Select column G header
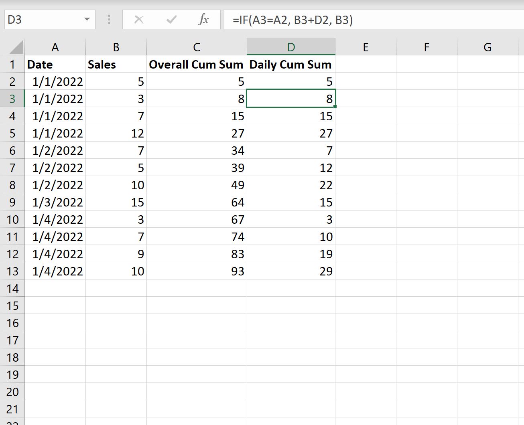Viewport: 524px width, 425px height. [x=487, y=47]
